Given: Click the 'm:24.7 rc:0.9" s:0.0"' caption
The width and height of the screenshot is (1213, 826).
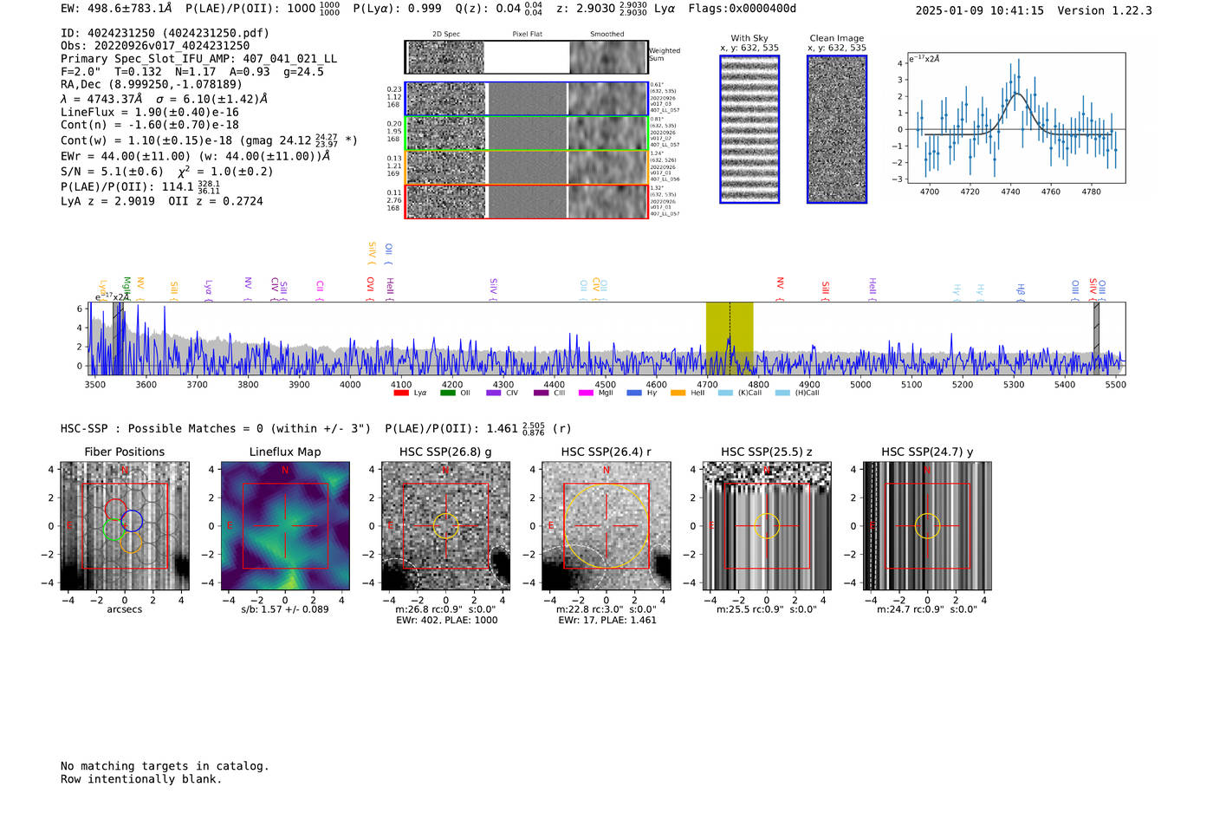Looking at the screenshot, I should (927, 609).
